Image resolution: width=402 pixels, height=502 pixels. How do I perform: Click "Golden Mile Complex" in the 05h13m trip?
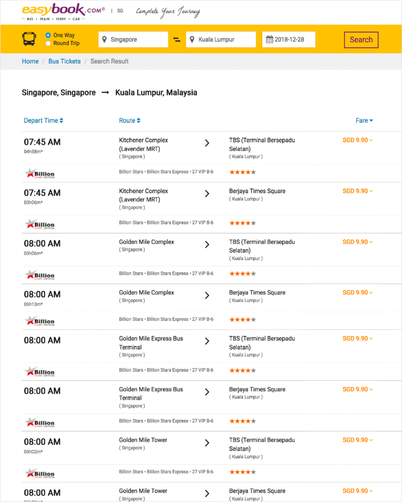coord(146,293)
